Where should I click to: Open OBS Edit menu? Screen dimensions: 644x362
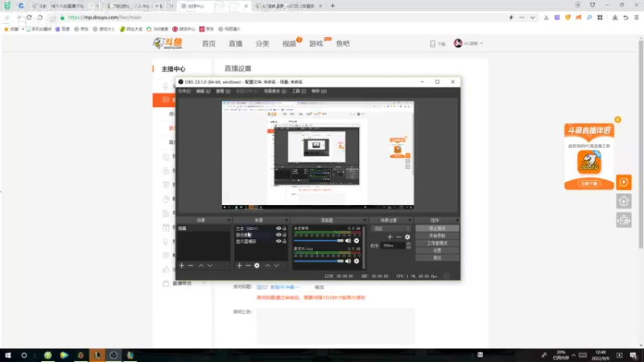point(203,91)
